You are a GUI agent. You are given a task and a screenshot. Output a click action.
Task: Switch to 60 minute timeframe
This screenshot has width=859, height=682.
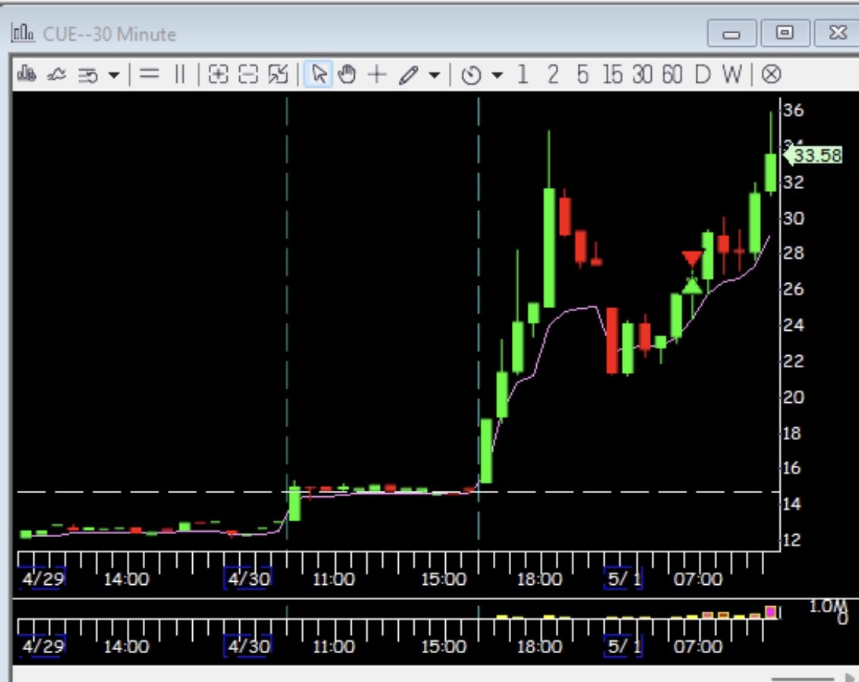pos(671,74)
